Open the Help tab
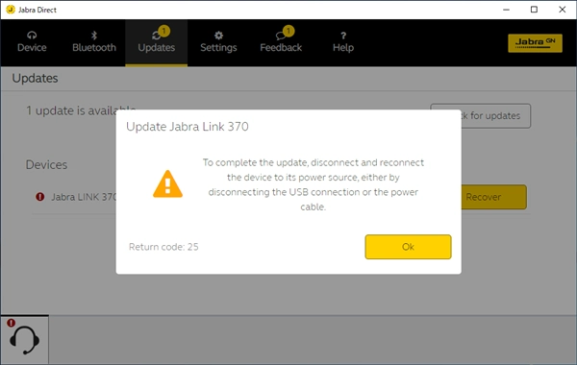This screenshot has height=365, width=577. pyautogui.click(x=343, y=42)
